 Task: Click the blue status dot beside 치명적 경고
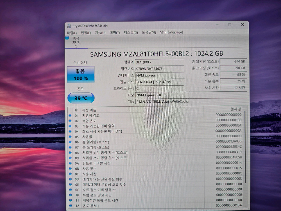[x=70, y=115]
